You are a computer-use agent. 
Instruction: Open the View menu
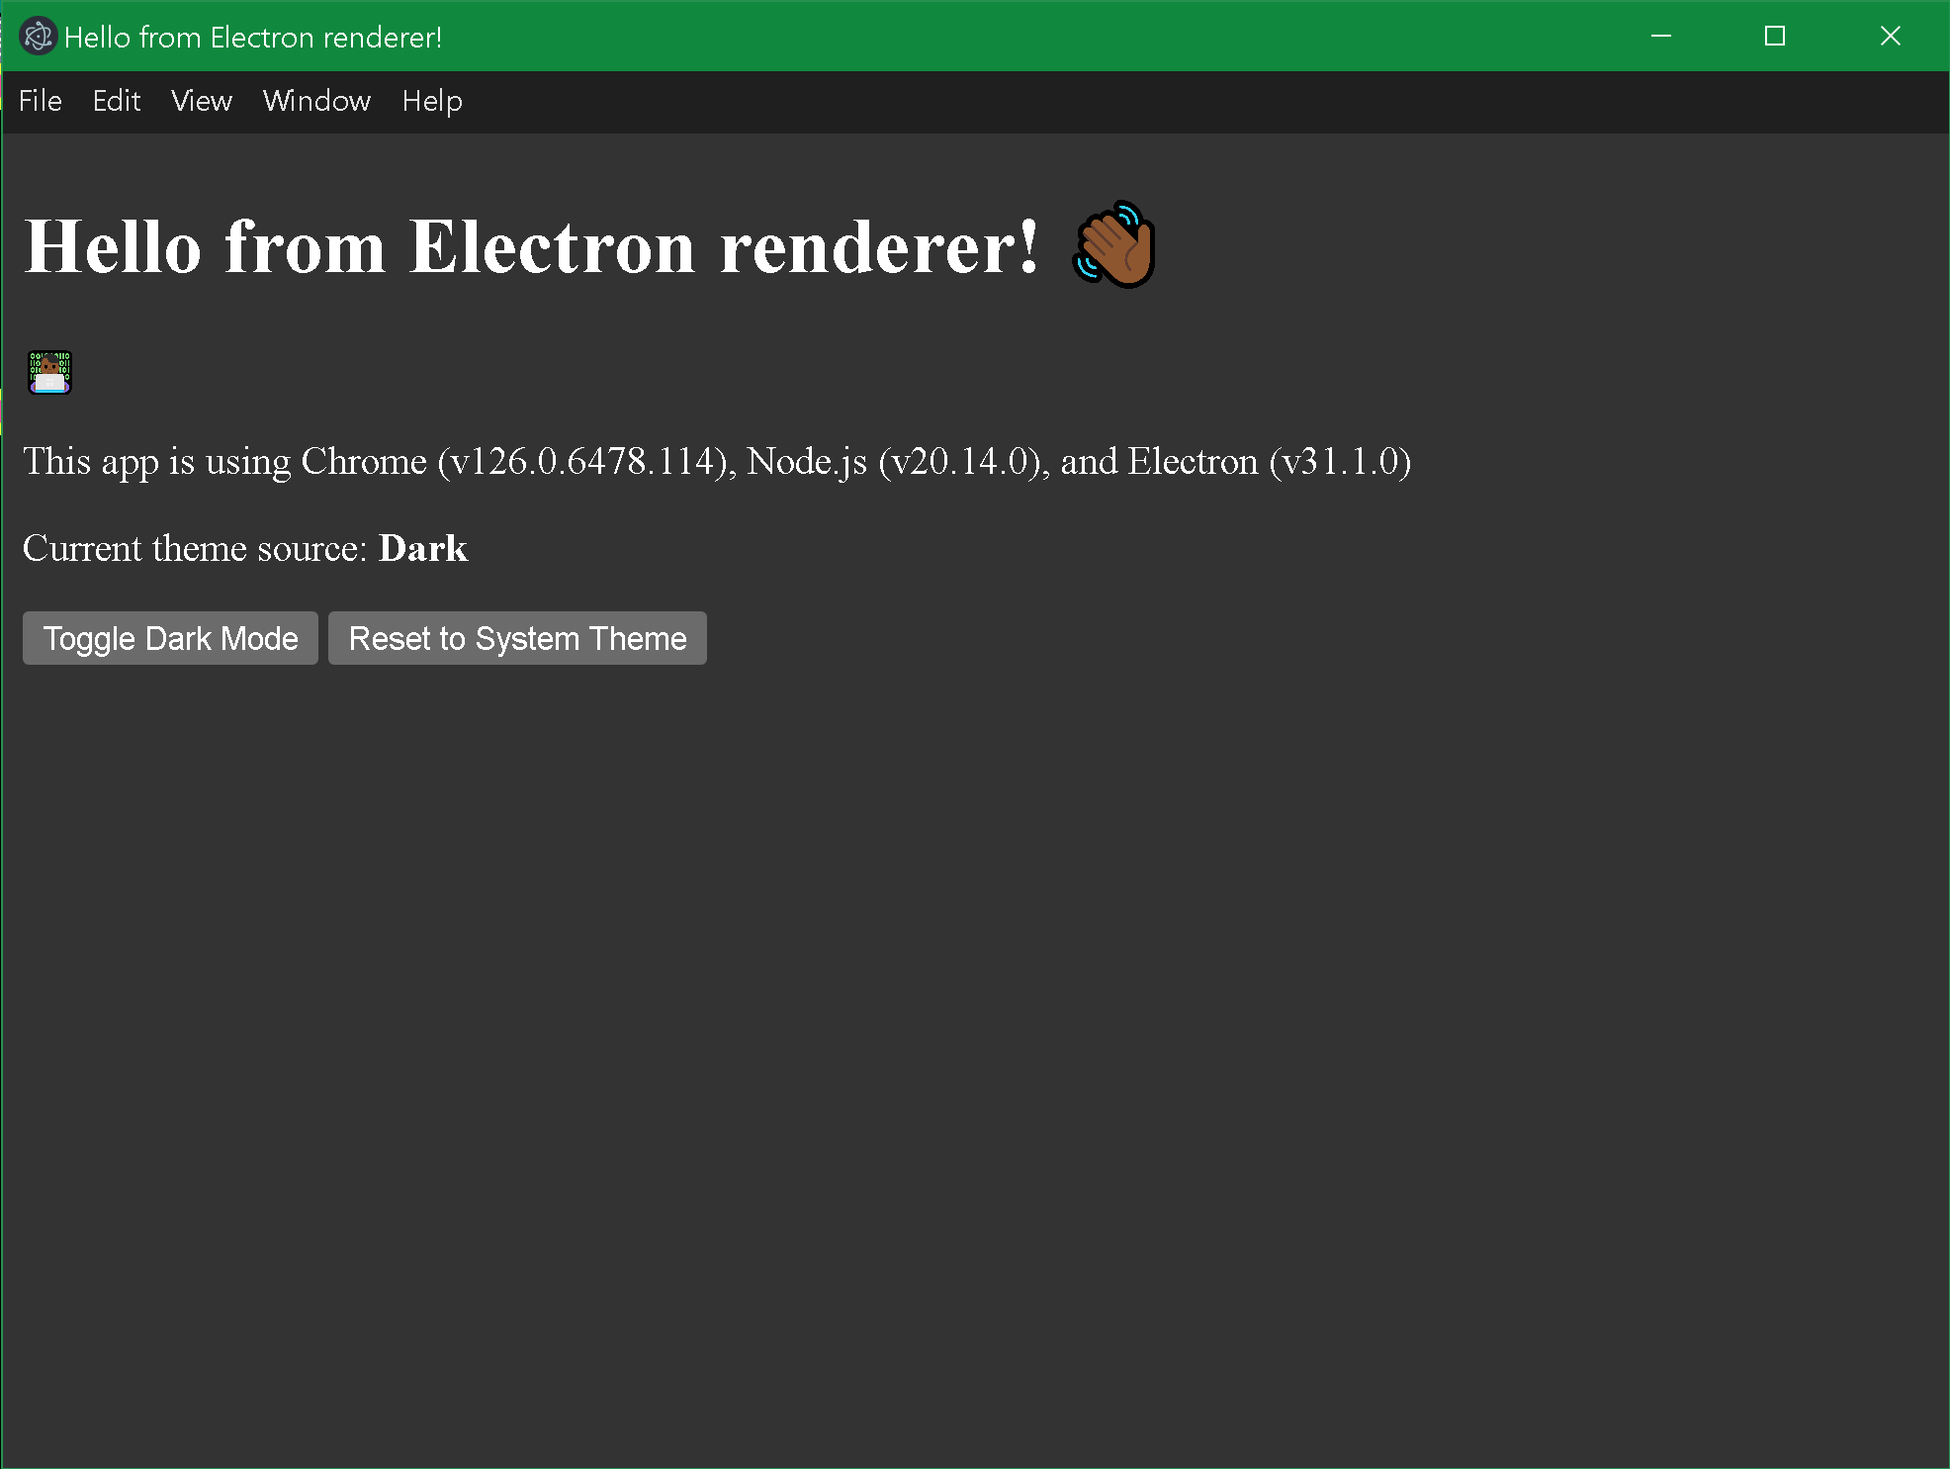(202, 101)
